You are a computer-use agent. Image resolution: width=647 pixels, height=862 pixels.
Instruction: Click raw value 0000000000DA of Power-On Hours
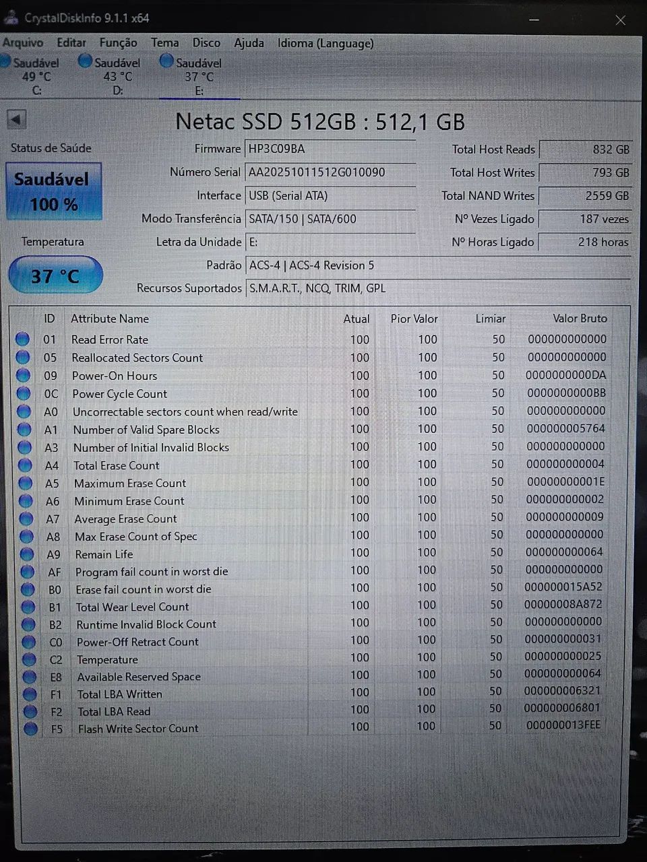(565, 375)
